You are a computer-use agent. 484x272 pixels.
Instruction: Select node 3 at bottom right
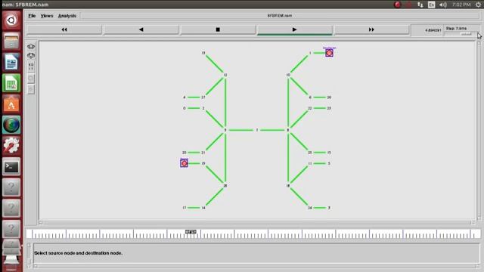click(x=329, y=208)
